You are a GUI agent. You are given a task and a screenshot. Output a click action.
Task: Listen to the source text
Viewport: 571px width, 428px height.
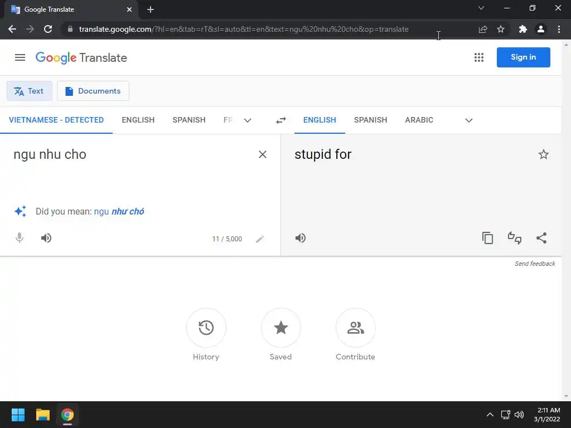(x=46, y=238)
